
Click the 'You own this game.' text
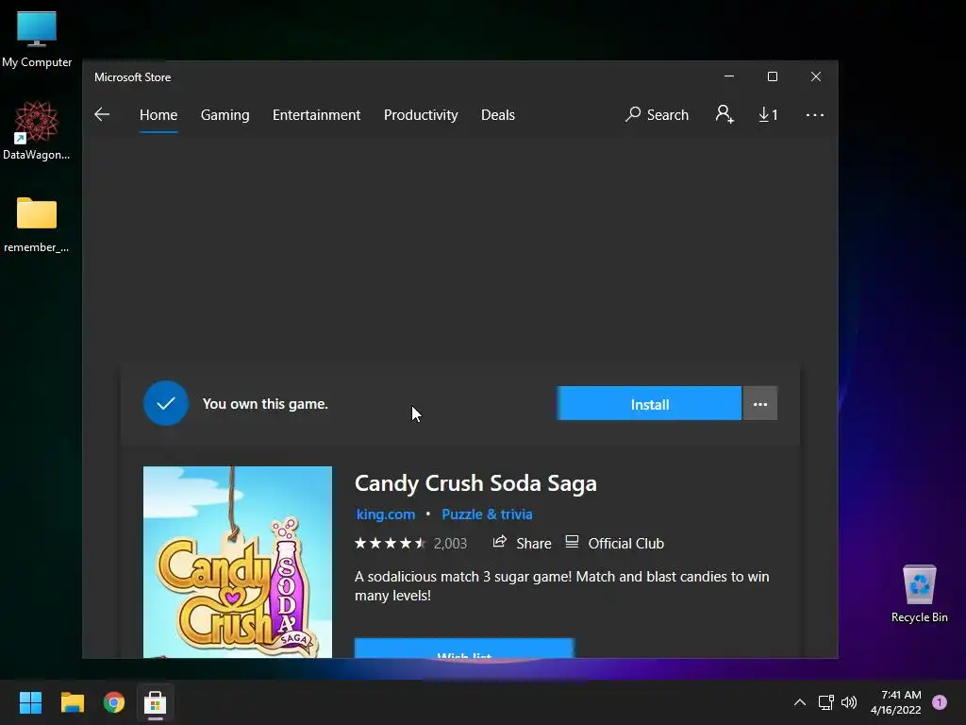pos(265,404)
